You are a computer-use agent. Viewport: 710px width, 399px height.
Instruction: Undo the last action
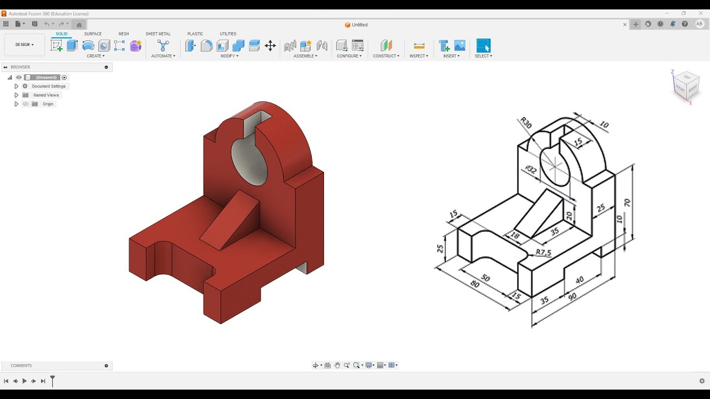48,24
